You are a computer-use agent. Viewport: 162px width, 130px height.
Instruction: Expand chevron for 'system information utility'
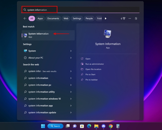[71, 92]
